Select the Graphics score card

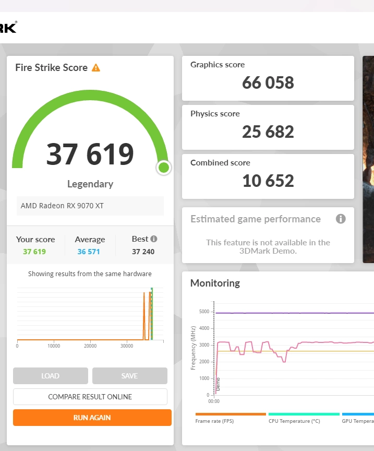coord(268,78)
